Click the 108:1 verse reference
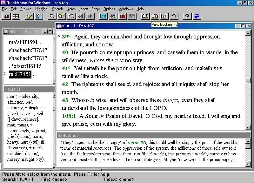Screen dimensions: 254x183 pos(69,116)
